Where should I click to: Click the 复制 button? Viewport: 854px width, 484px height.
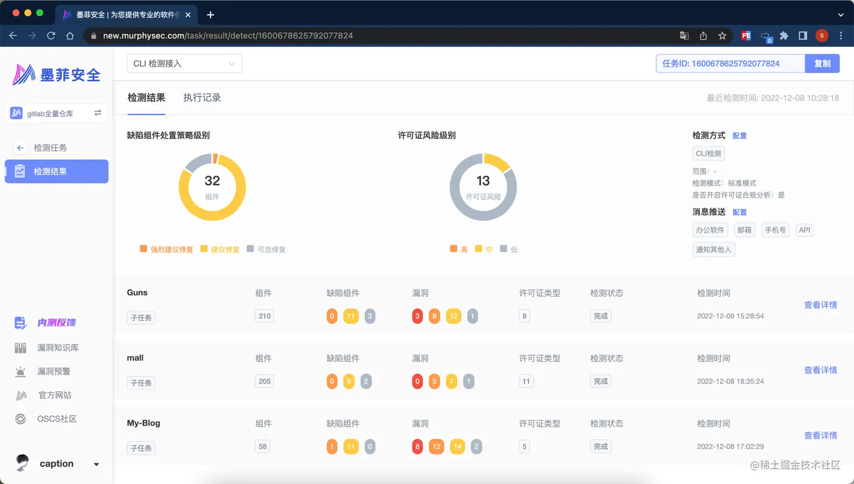[822, 63]
